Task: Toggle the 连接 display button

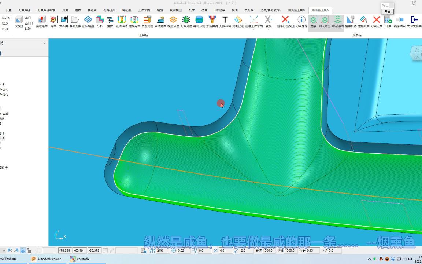Action: 313,22
